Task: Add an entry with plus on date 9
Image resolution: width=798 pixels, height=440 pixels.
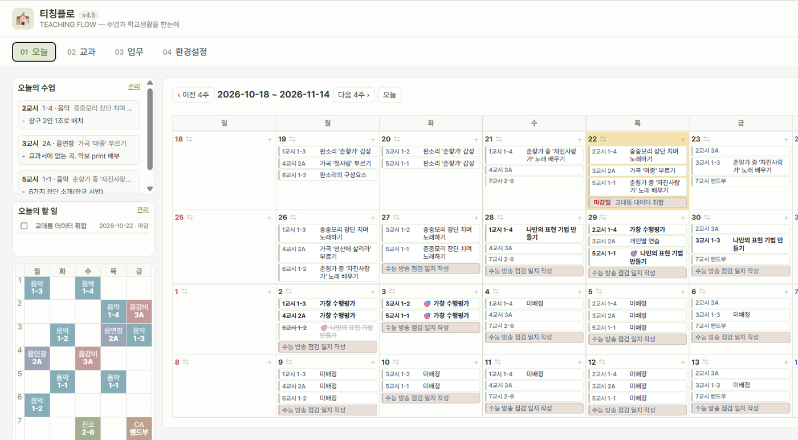Action: (x=373, y=362)
